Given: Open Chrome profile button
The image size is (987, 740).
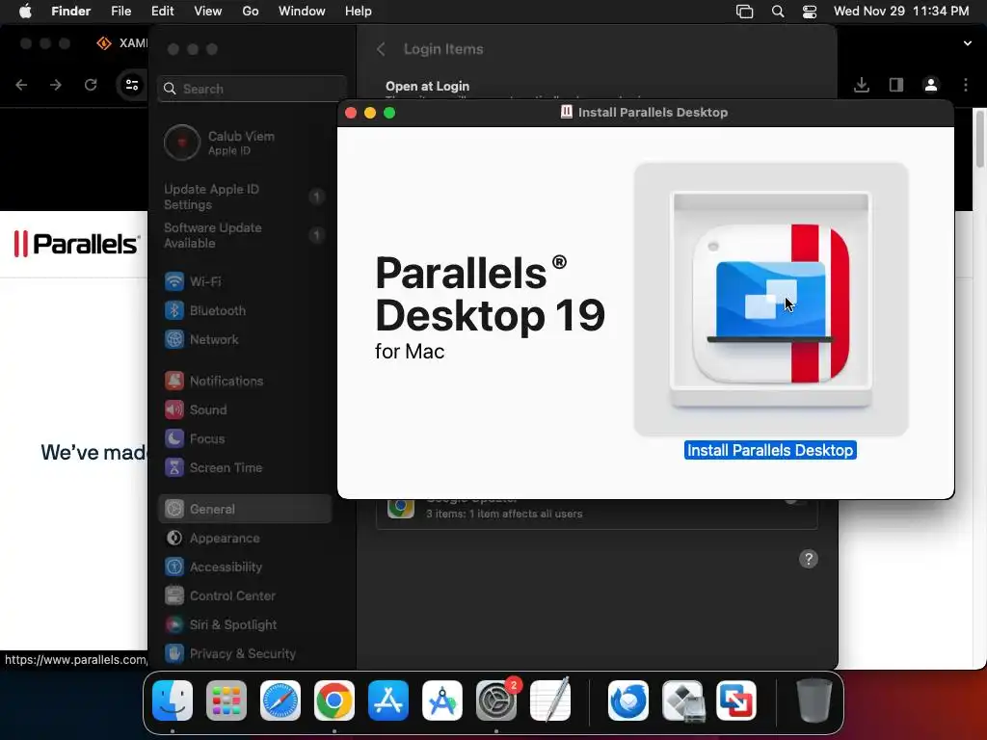Looking at the screenshot, I should coord(931,85).
